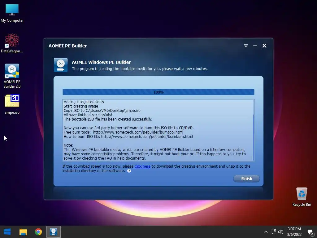The height and width of the screenshot is (238, 317).
Task: Click AOMEI PE Builder taskbar button
Action: point(54,232)
